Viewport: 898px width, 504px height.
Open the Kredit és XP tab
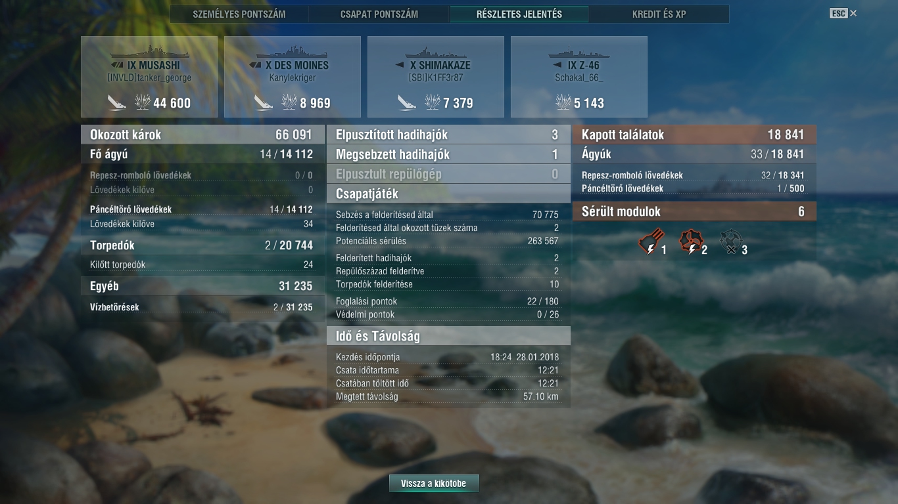tap(659, 14)
